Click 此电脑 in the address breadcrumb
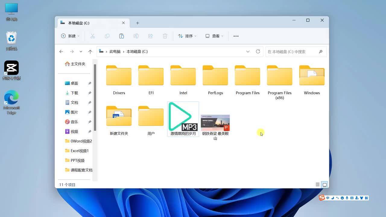386x217 pixels. point(115,51)
